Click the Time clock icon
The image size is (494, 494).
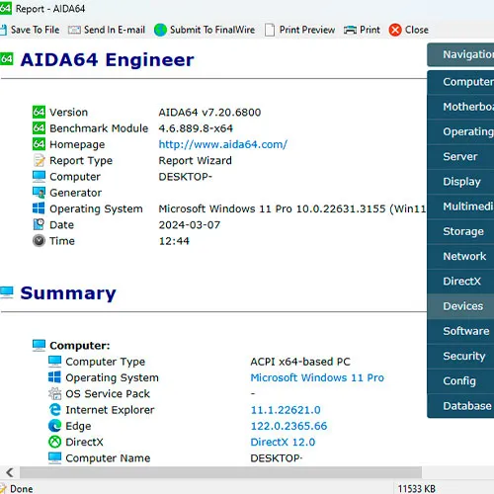pos(39,240)
